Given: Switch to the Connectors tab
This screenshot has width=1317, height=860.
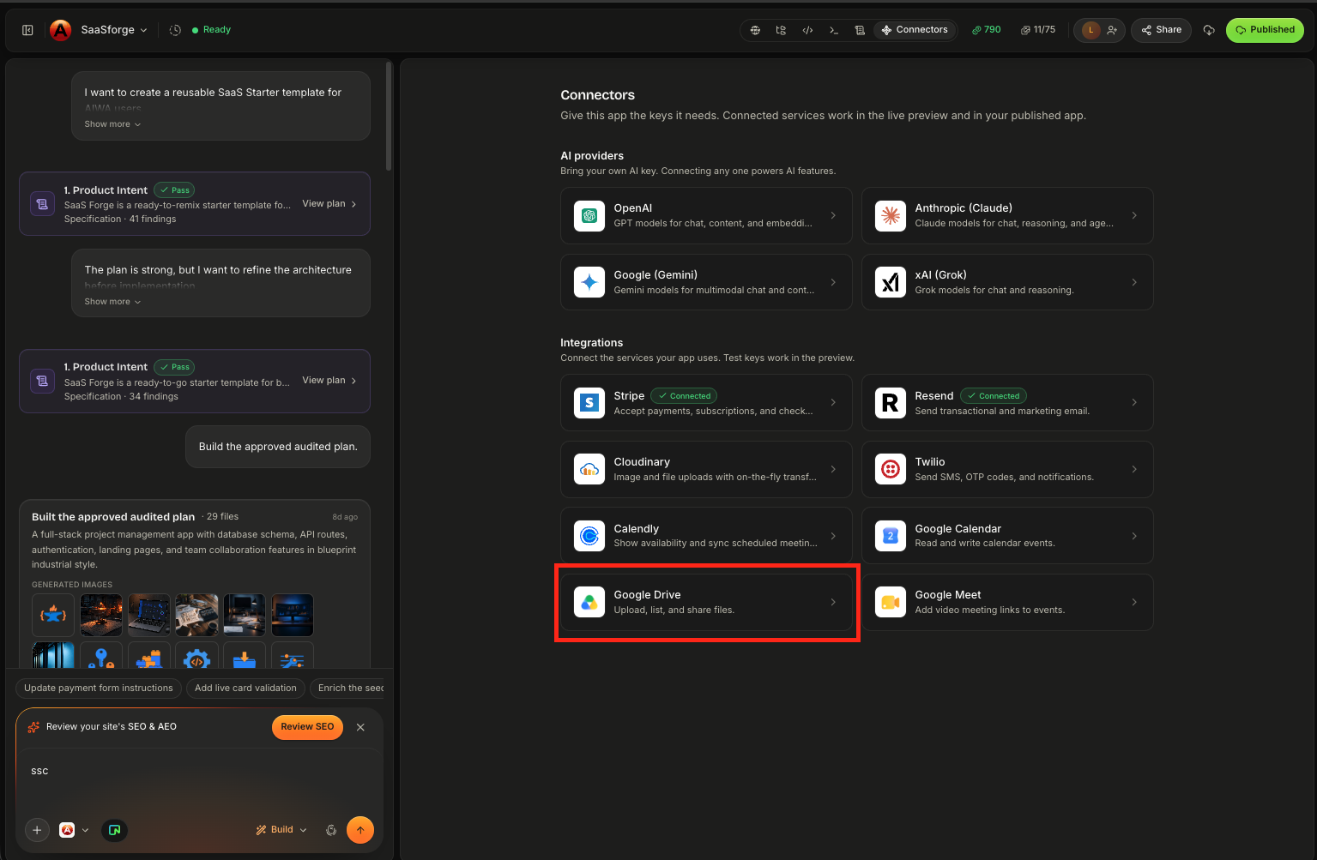Looking at the screenshot, I should [x=915, y=30].
